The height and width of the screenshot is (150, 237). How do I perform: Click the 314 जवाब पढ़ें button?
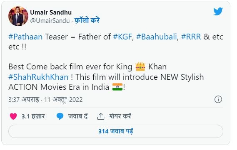116,131
